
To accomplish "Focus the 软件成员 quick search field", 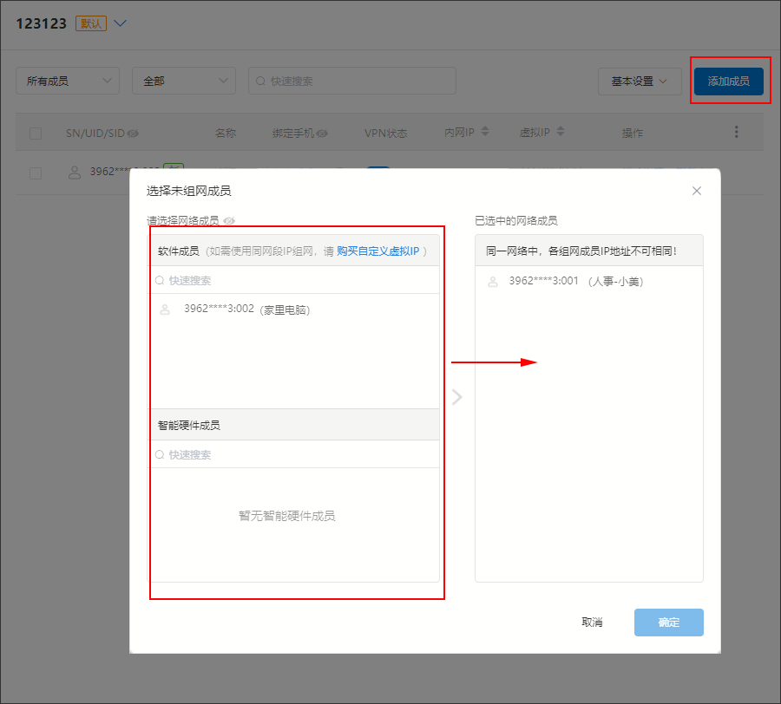I will [295, 280].
